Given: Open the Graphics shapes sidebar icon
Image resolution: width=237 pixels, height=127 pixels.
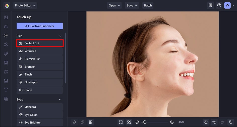Looking at the screenshot, I should point(6,72).
